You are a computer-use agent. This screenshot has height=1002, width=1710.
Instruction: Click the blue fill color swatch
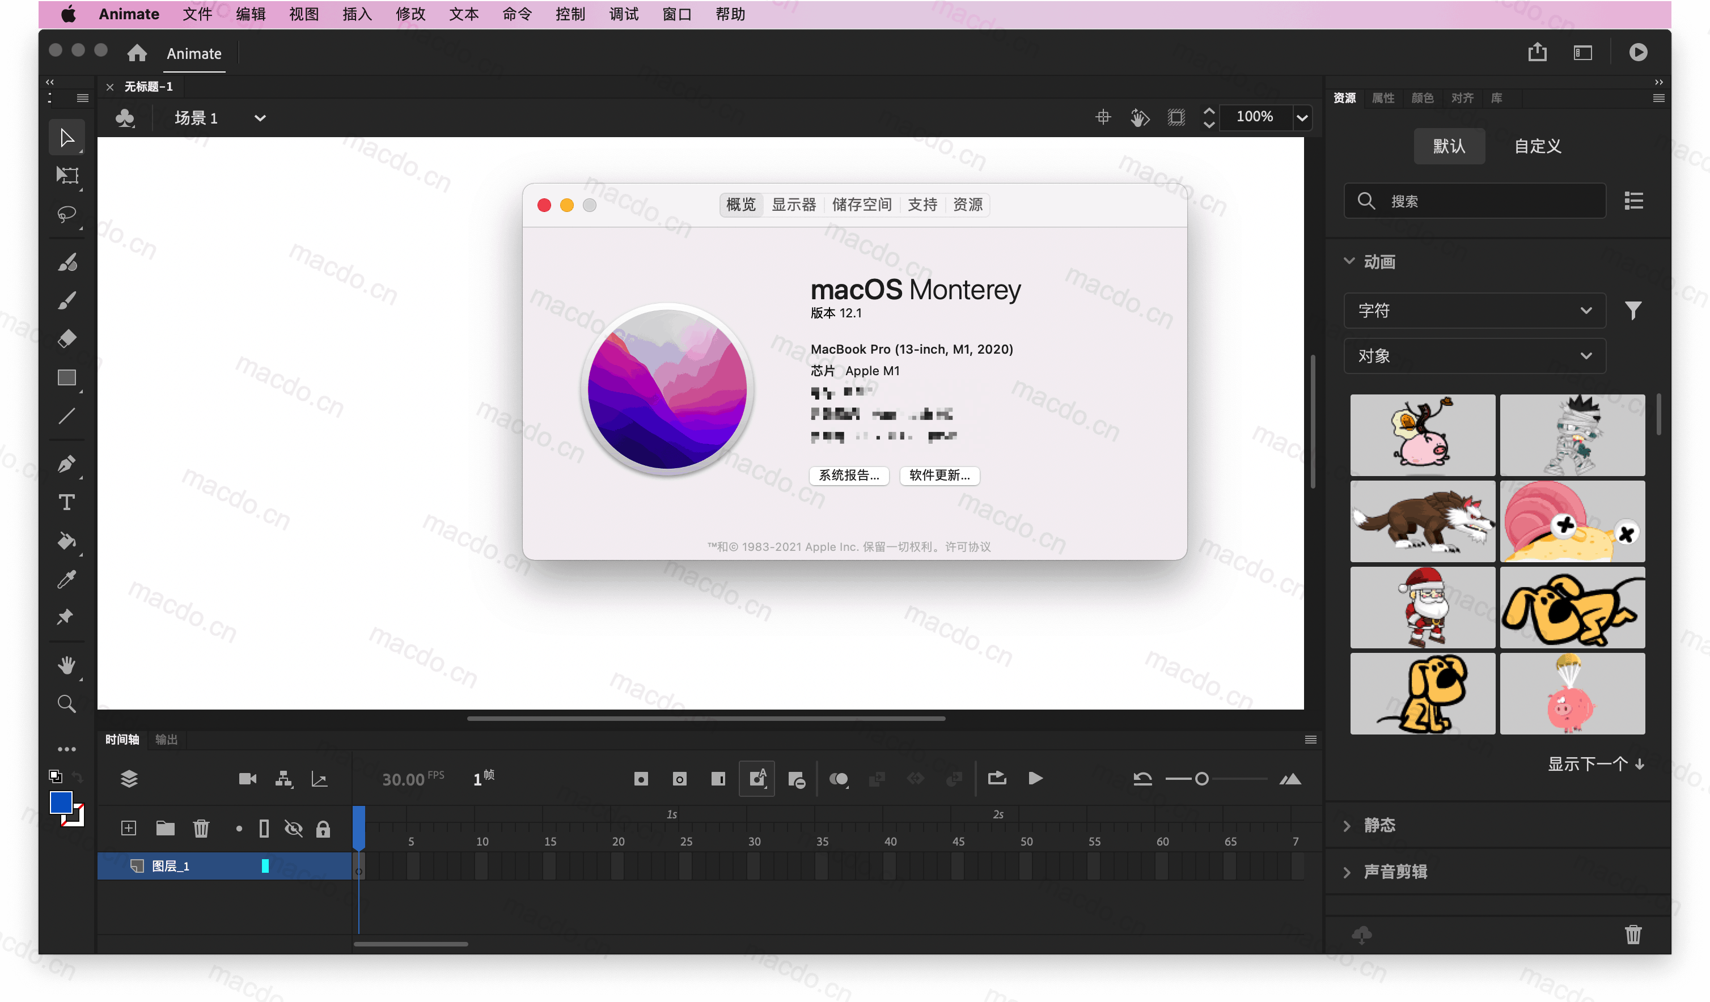coord(61,802)
